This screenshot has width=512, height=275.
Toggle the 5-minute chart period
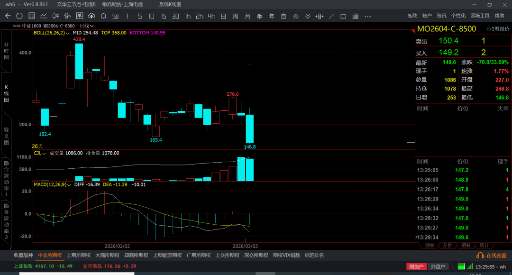pyautogui.click(x=139, y=16)
